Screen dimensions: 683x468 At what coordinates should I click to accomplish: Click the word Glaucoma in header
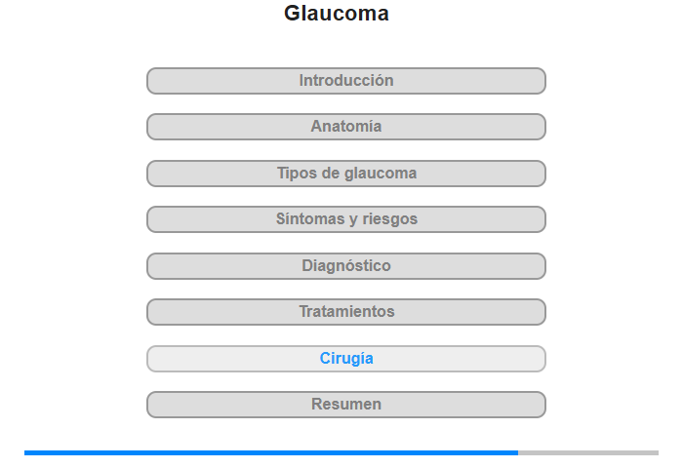pyautogui.click(x=337, y=13)
